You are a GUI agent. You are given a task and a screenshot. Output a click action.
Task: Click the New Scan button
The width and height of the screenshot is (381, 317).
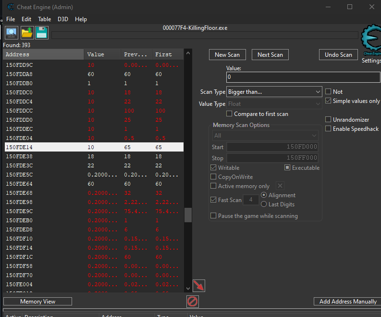coord(227,55)
